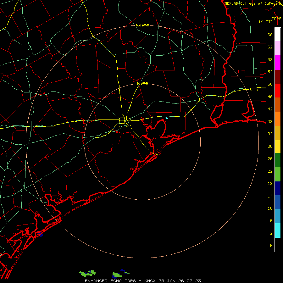Pick the dark orange legend swatch
283x283 pixels.
point(278,104)
